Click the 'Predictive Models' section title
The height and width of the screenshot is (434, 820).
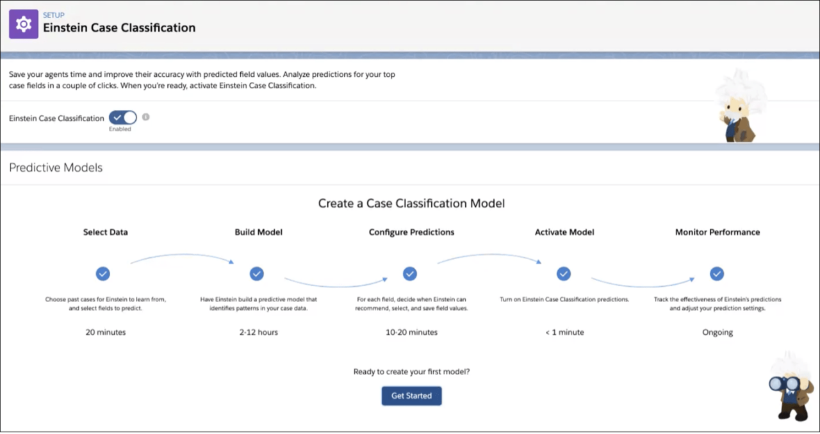(56, 168)
